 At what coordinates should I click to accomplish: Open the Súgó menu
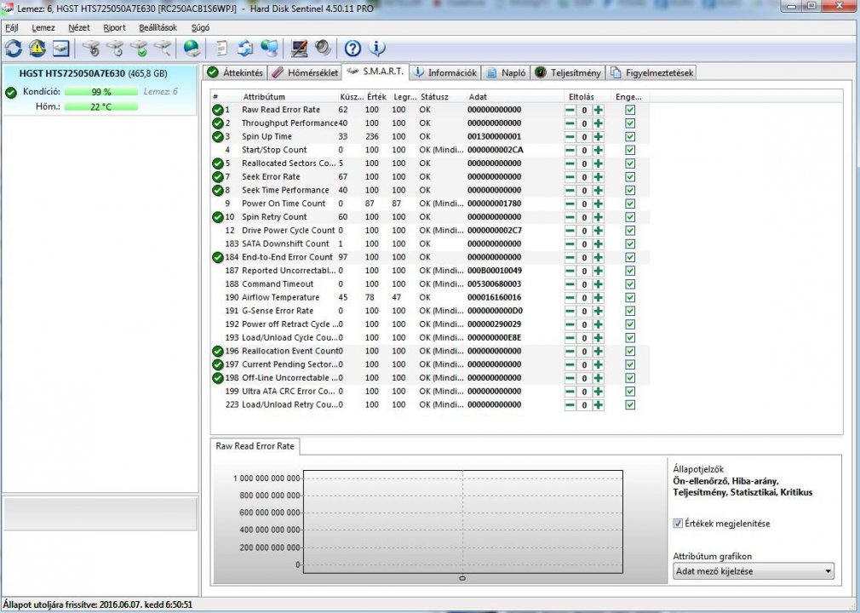[x=200, y=27]
